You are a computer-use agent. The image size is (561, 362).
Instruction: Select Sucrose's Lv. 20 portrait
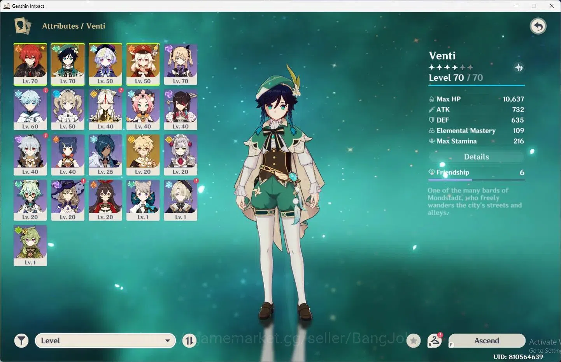[30, 200]
